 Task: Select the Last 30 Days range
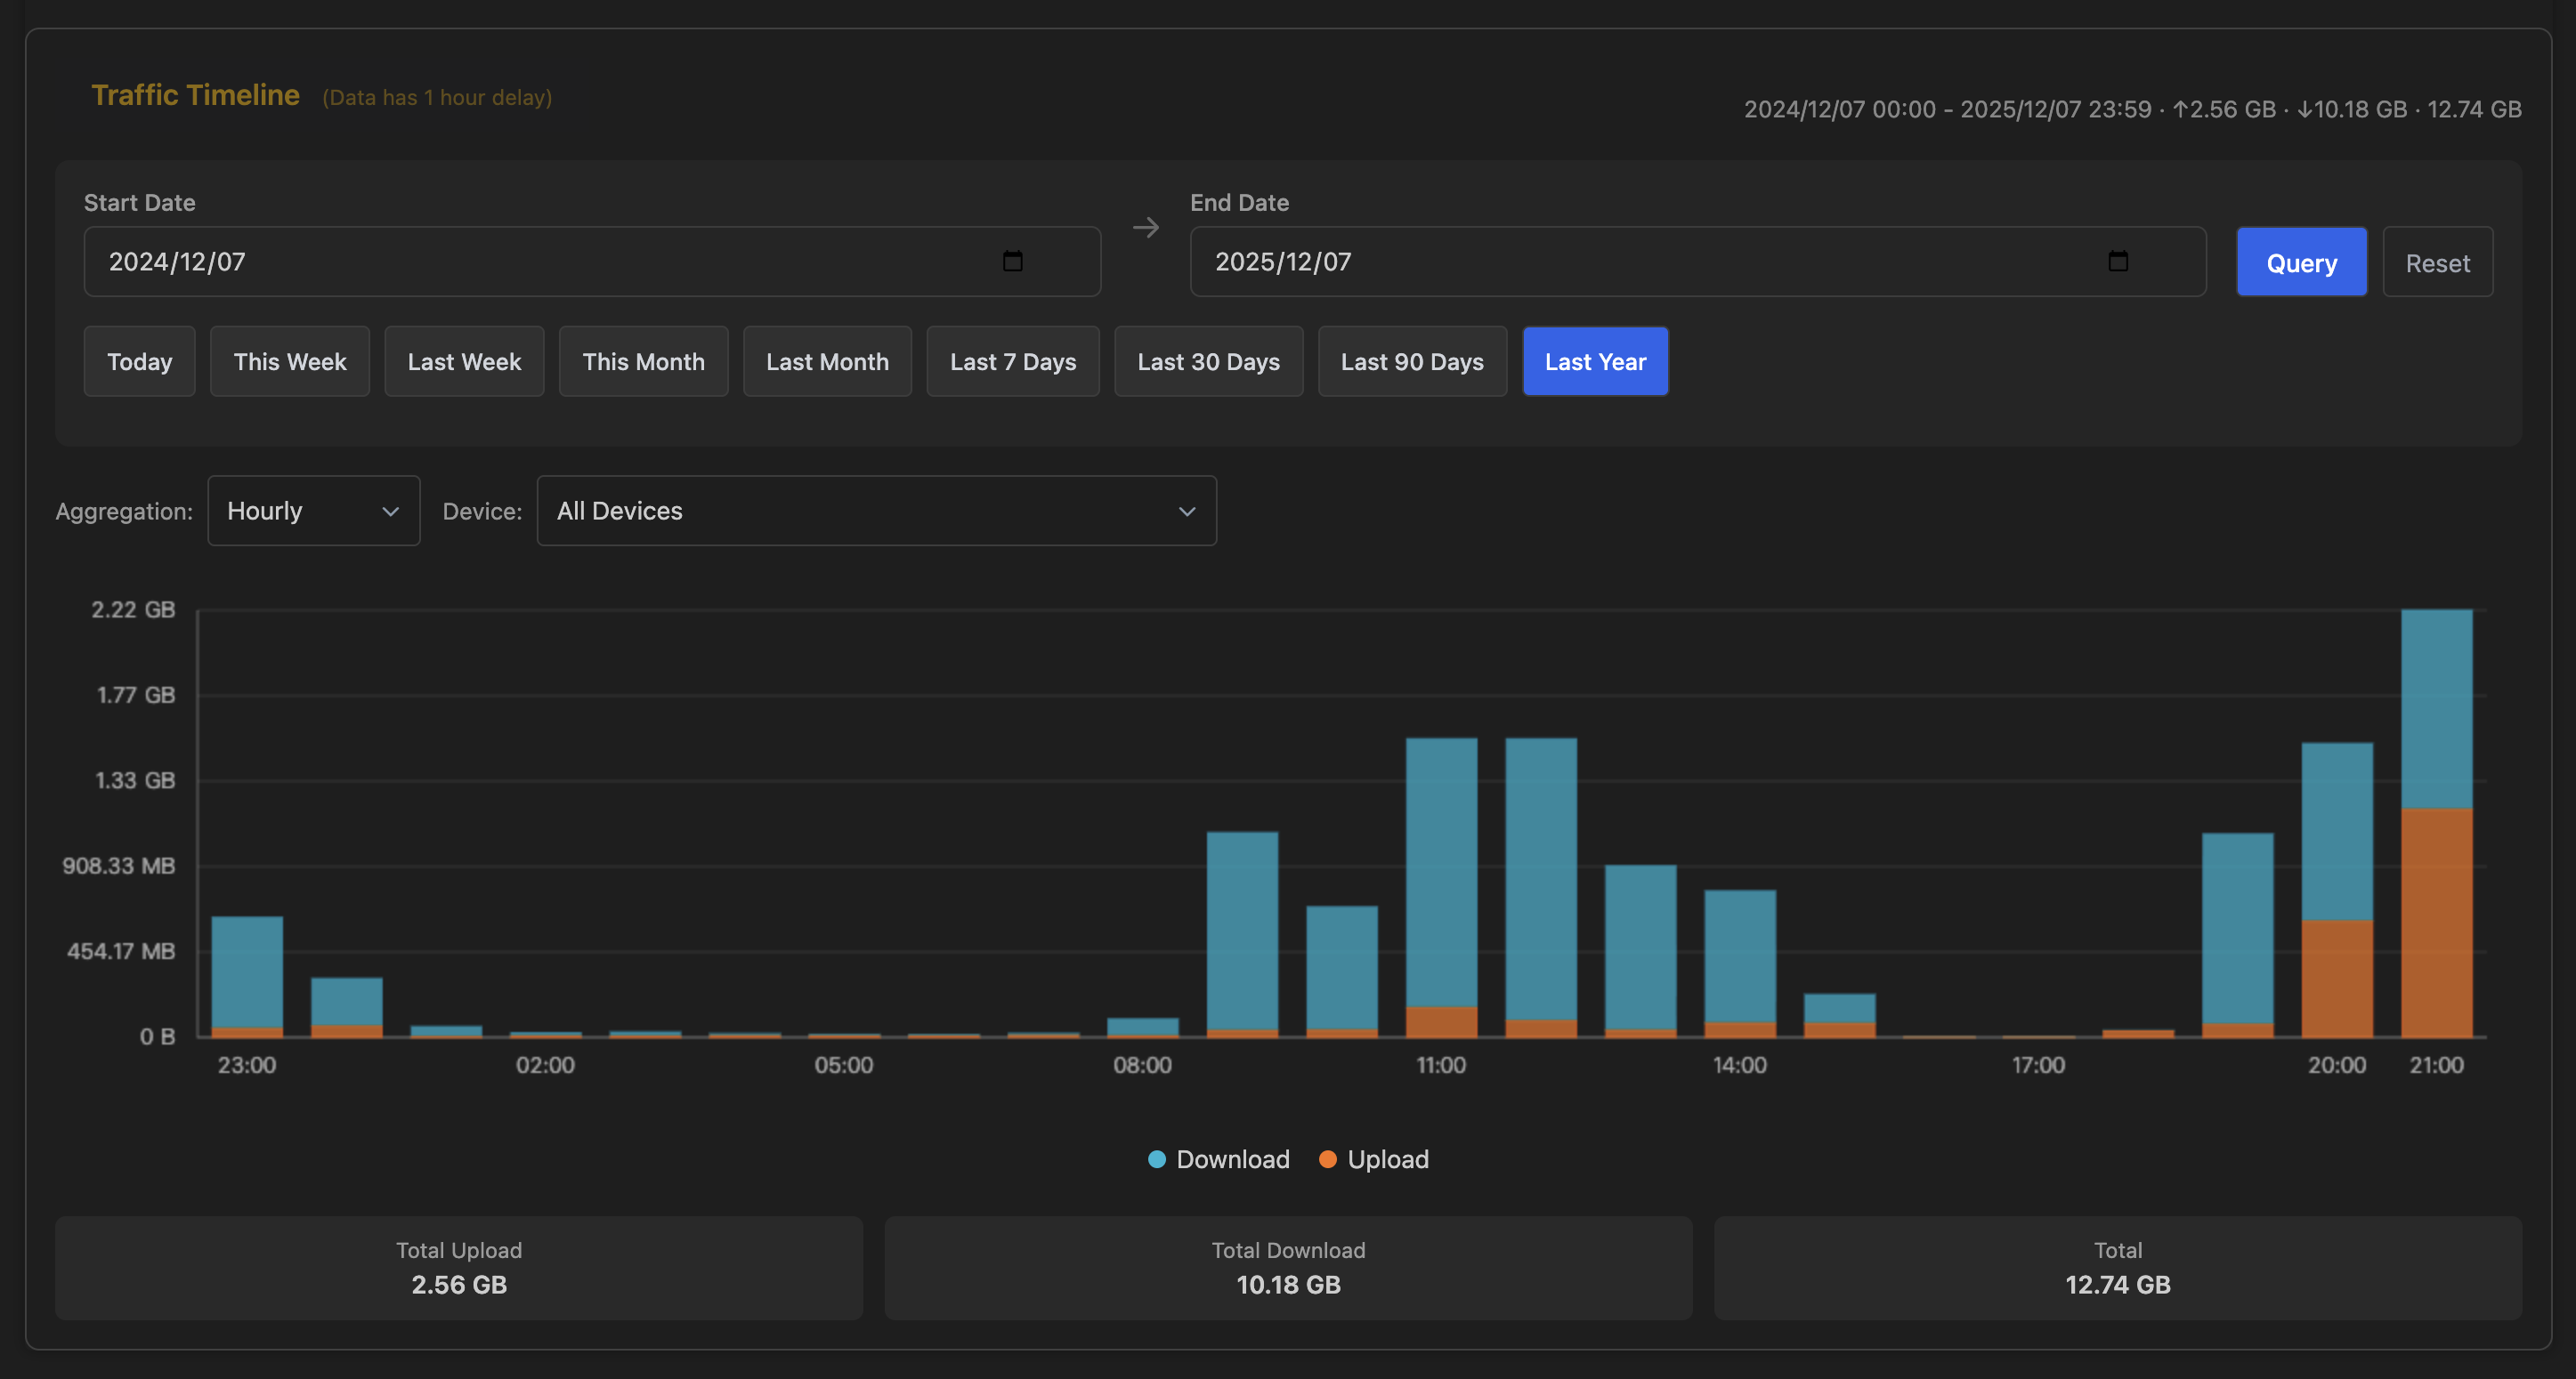click(1208, 360)
